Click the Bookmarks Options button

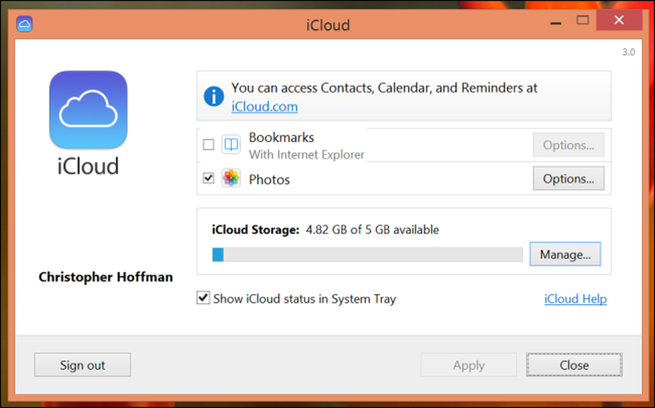[x=569, y=145]
